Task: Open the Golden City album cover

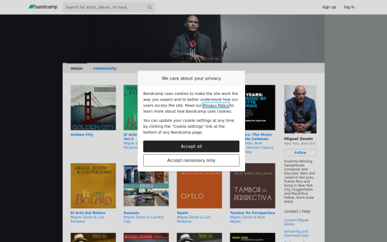Action: [93, 108]
